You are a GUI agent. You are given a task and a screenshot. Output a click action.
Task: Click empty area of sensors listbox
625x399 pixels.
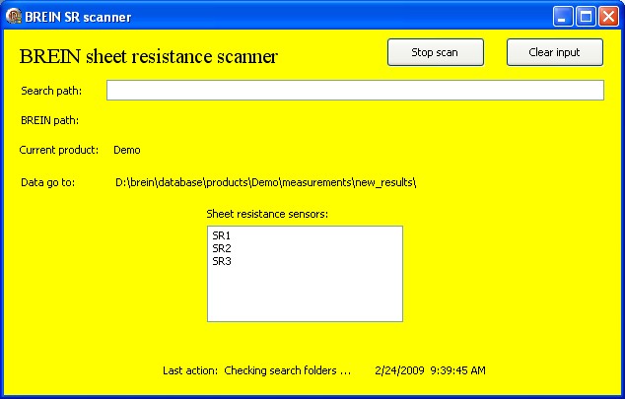pyautogui.click(x=304, y=296)
